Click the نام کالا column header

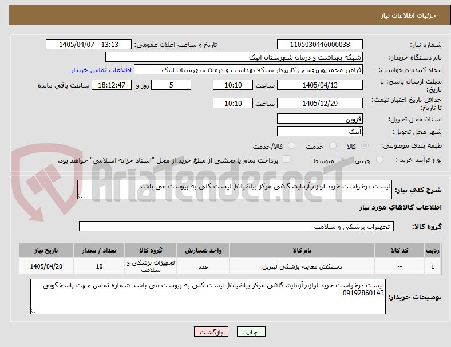pyautogui.click(x=302, y=250)
